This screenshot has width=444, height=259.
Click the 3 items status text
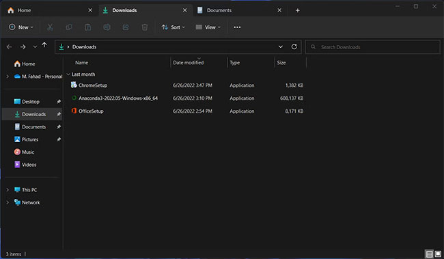(14, 254)
